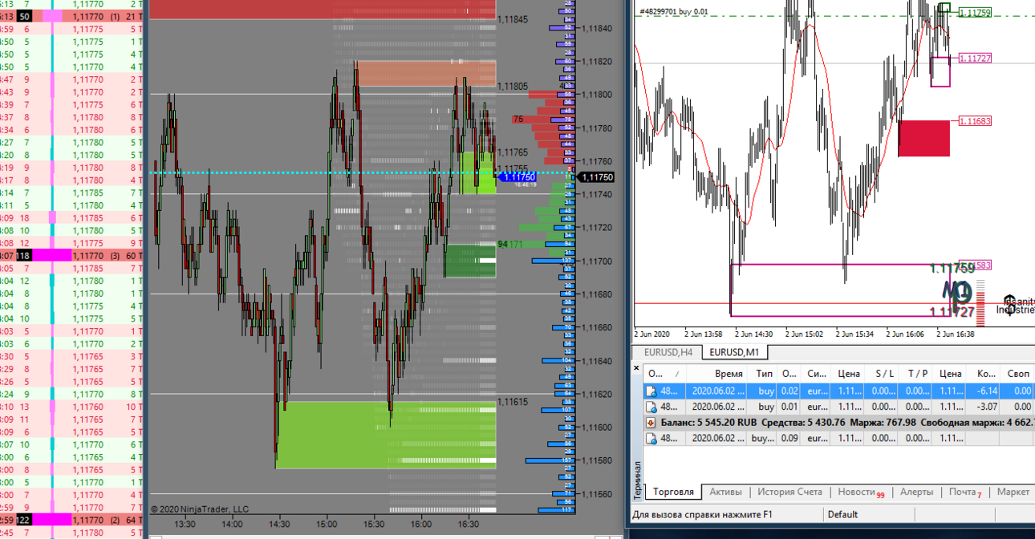Sort orders by the Своп column header

[1018, 374]
